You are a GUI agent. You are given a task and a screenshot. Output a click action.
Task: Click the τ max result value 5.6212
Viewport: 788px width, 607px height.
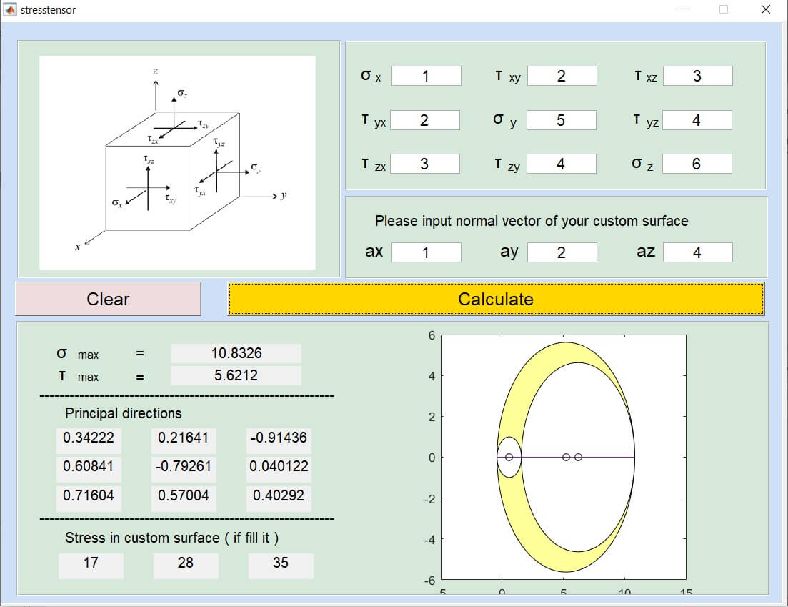[x=236, y=375]
